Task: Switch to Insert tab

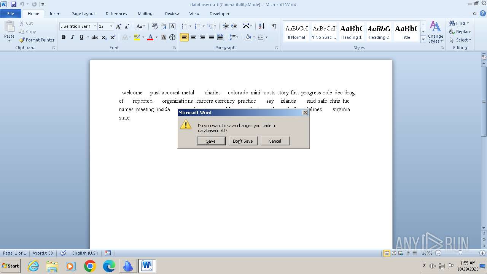Action: click(x=55, y=14)
